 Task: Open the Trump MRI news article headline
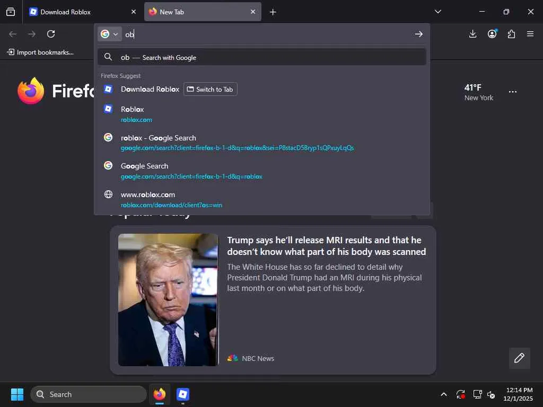(x=327, y=246)
